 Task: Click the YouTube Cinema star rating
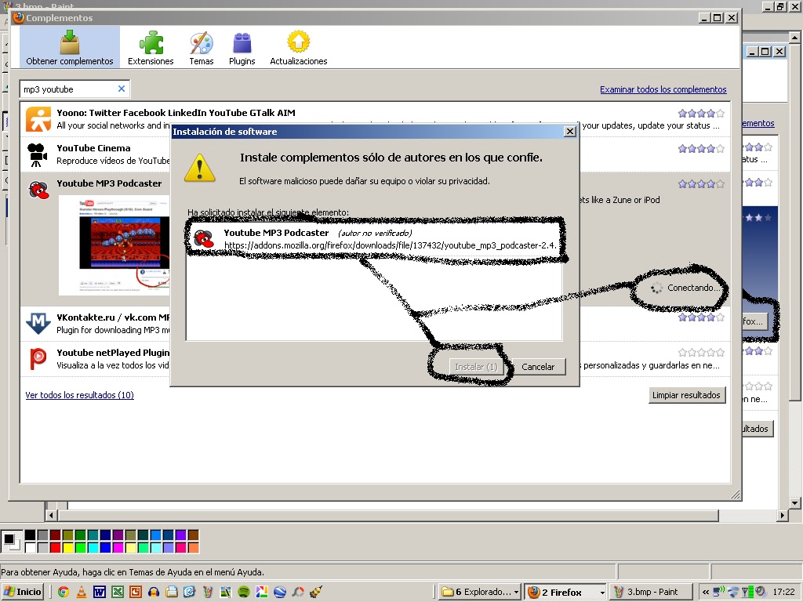tap(701, 149)
